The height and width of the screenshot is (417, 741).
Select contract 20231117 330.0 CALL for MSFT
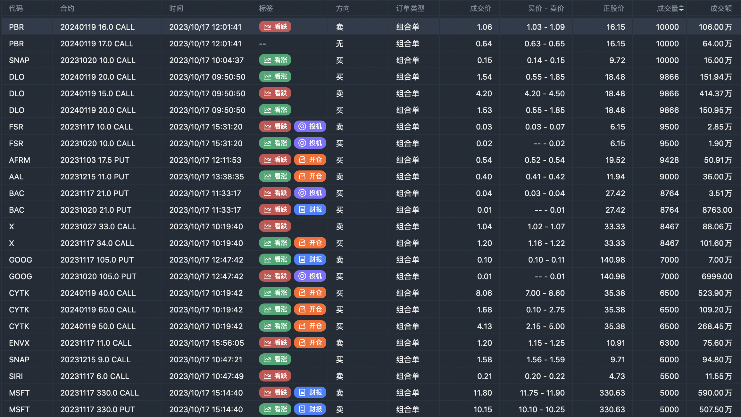[100, 393]
